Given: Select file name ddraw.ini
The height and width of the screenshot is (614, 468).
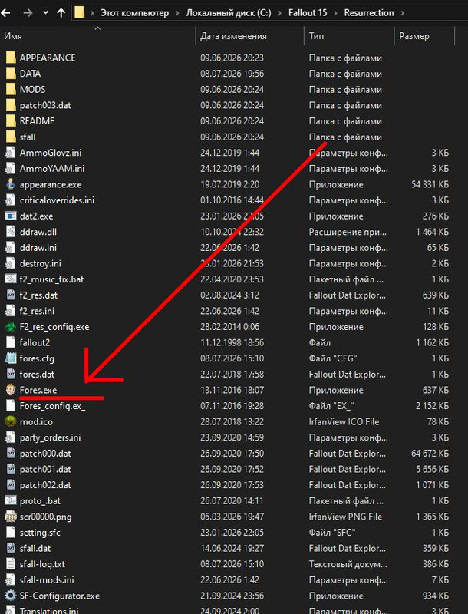Looking at the screenshot, I should point(38,248).
